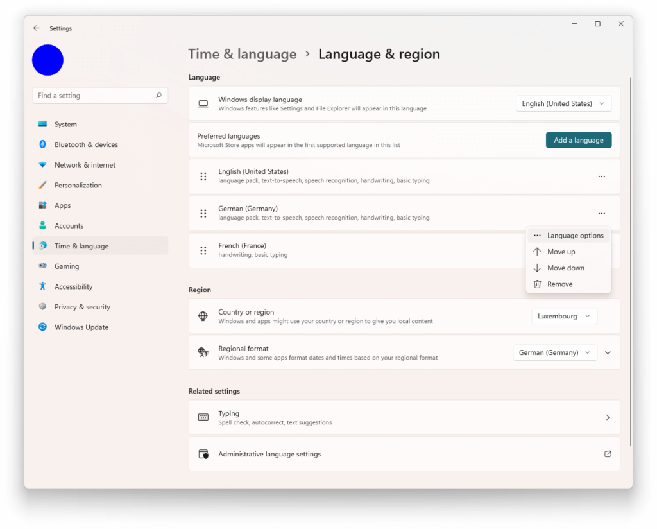The width and height of the screenshot is (657, 529).
Task: Click Administrative language settings text
Action: point(269,454)
